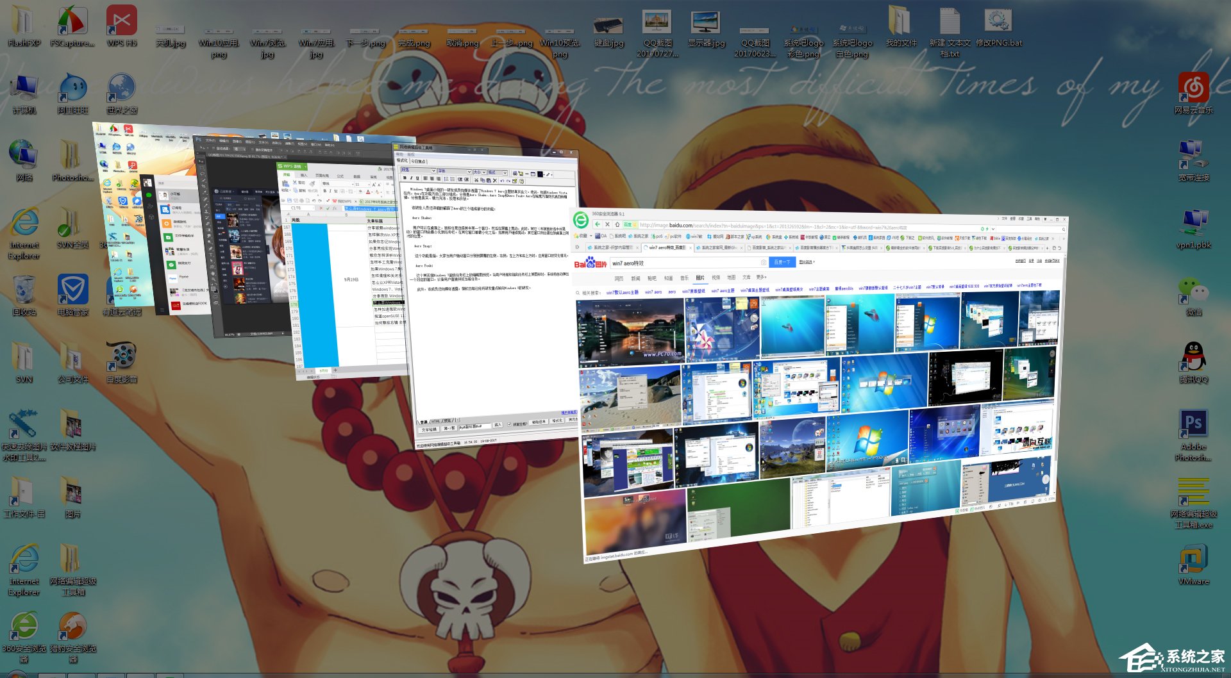Open the win7 aero related search link
The width and height of the screenshot is (1231, 678).
pyautogui.click(x=653, y=292)
